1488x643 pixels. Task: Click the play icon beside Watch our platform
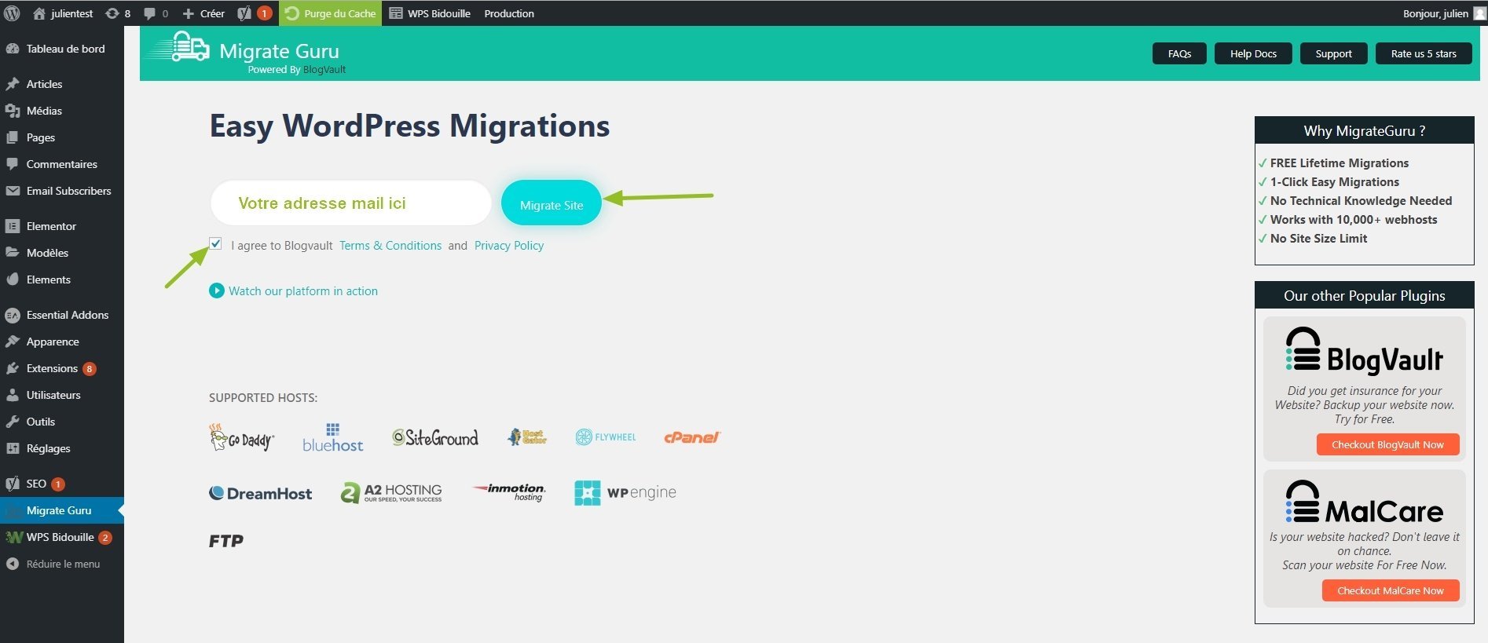coord(216,290)
